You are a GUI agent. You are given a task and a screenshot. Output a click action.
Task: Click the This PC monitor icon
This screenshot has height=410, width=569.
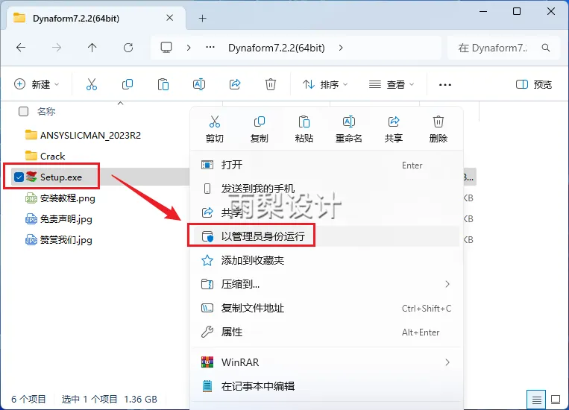coord(166,48)
